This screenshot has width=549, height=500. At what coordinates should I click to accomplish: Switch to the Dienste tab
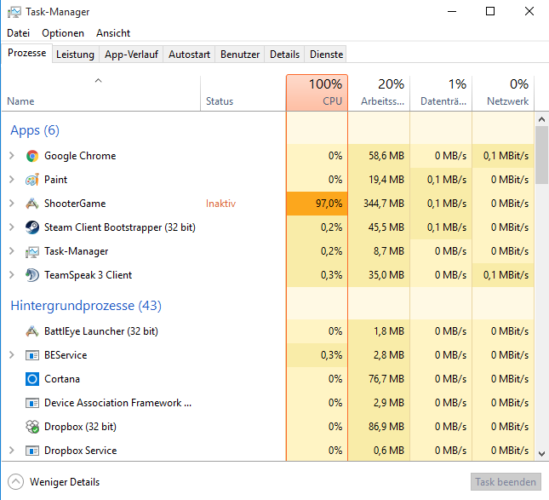tap(326, 55)
